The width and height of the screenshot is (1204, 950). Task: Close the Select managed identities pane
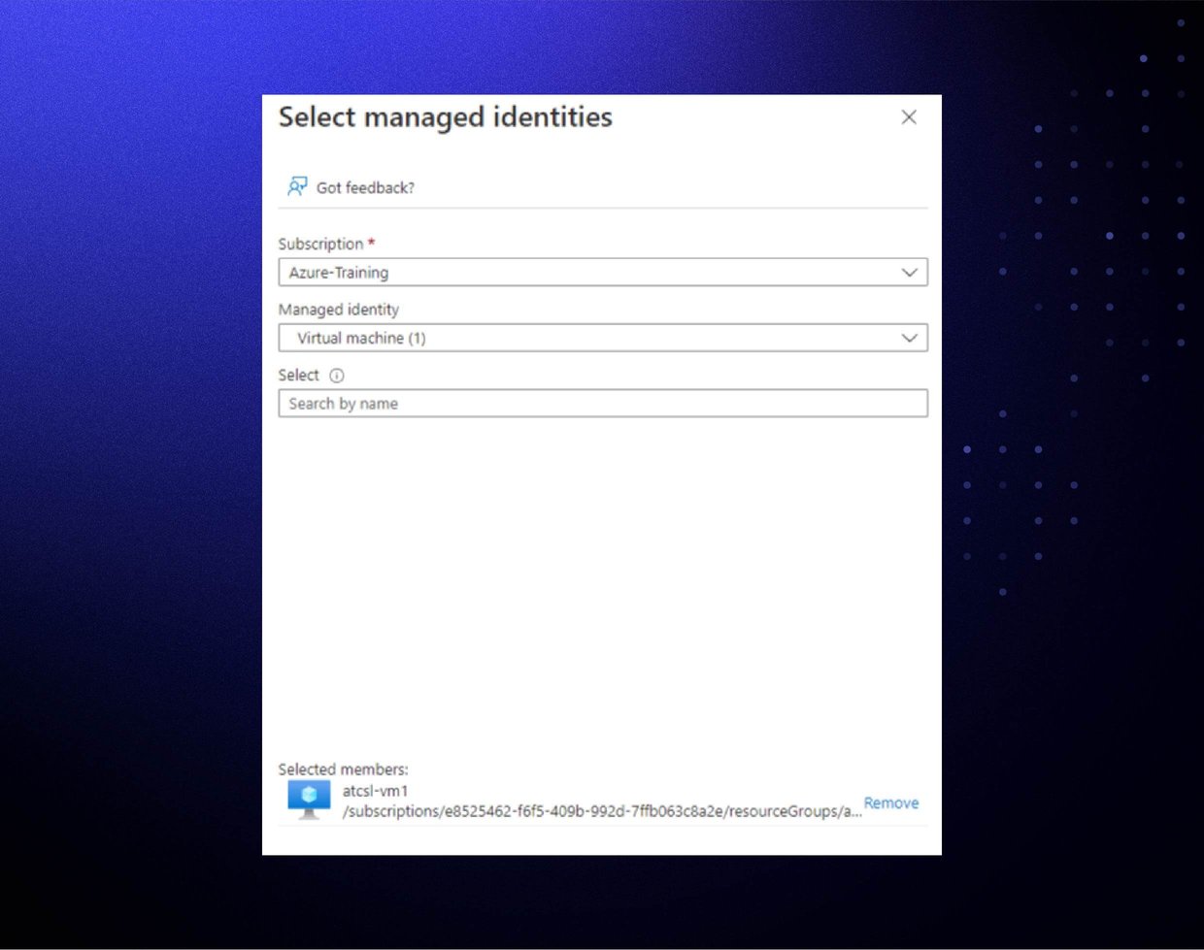[x=909, y=116]
